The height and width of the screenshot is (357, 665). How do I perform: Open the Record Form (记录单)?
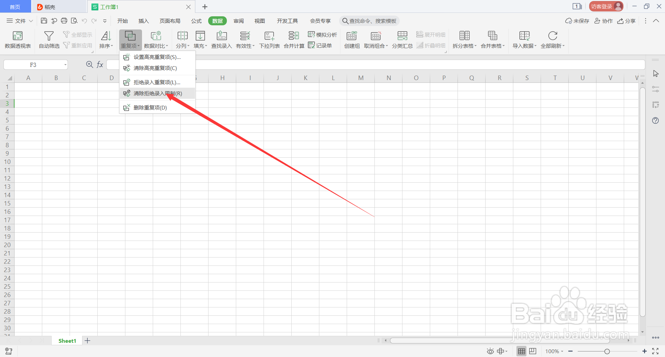pyautogui.click(x=320, y=45)
